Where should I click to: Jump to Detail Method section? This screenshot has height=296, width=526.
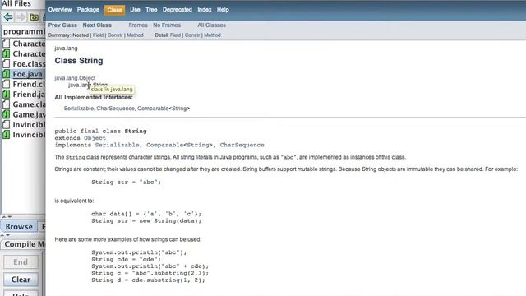(x=212, y=35)
